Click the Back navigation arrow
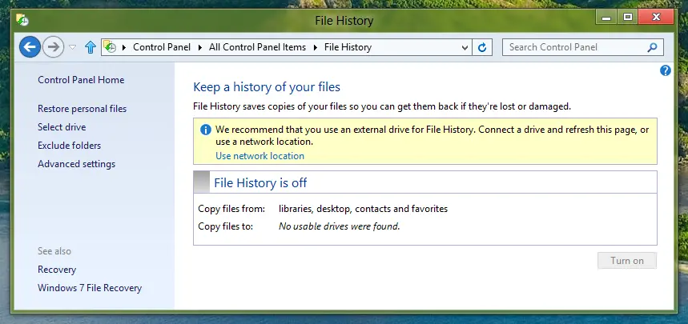 coord(30,47)
